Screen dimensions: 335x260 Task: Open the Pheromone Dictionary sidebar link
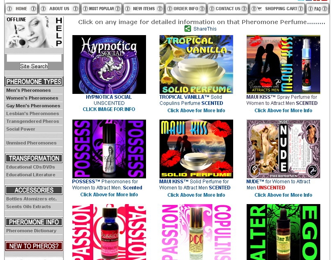click(x=31, y=231)
